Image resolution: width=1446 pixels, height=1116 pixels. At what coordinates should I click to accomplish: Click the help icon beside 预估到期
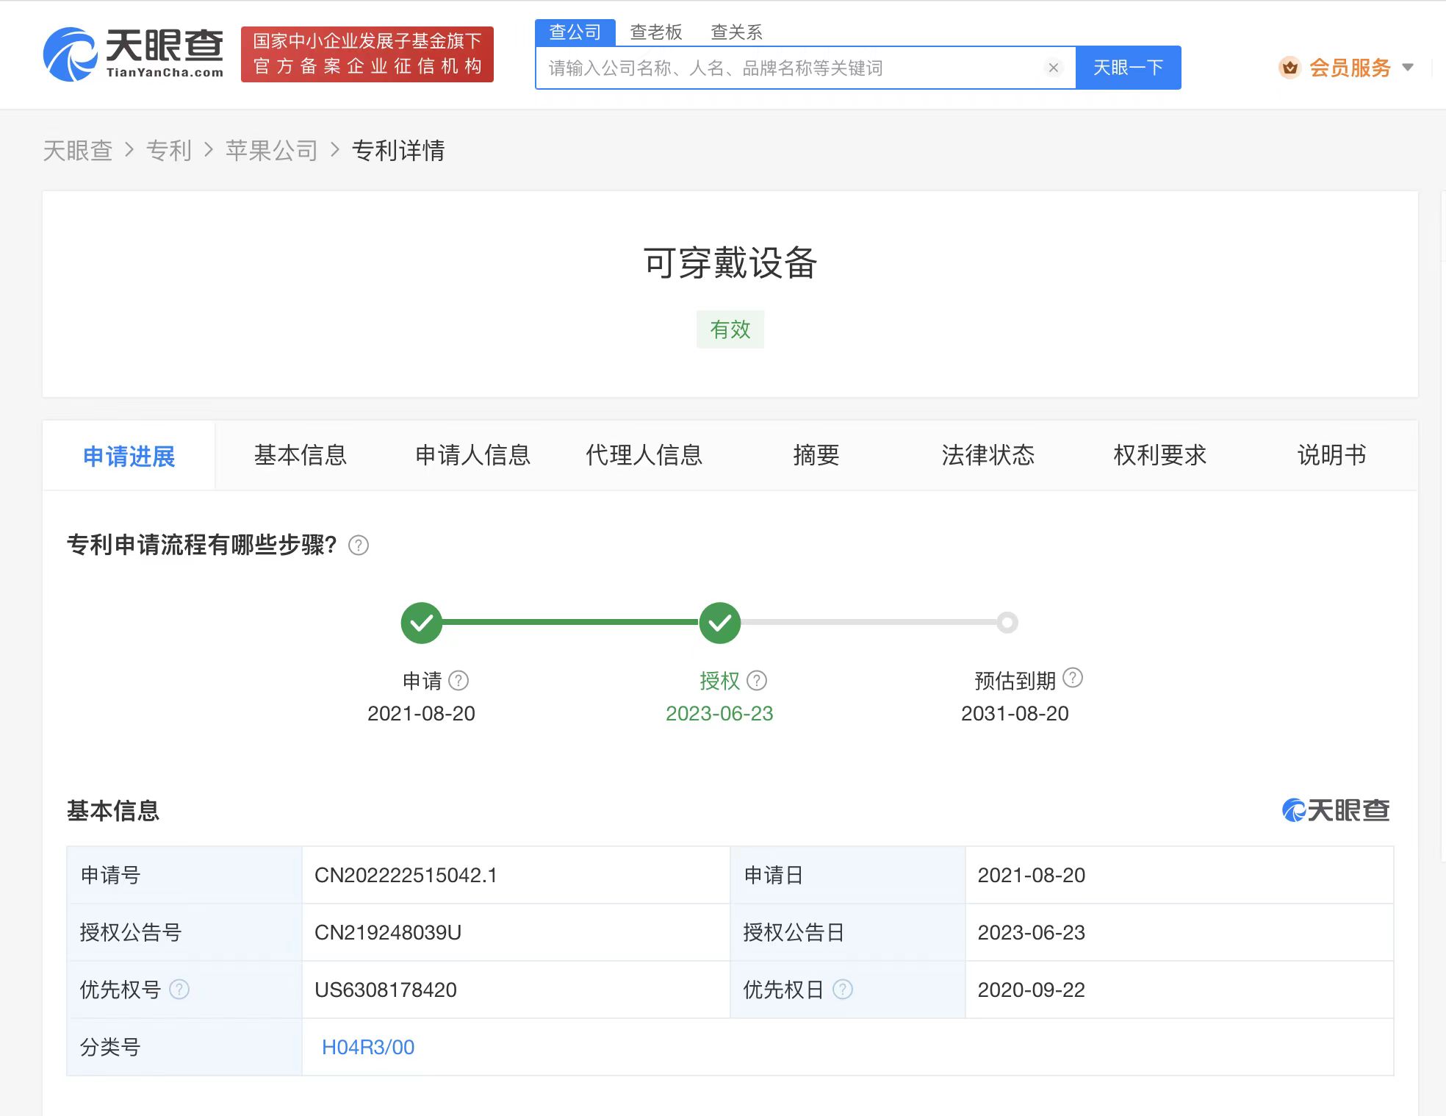(x=1073, y=678)
